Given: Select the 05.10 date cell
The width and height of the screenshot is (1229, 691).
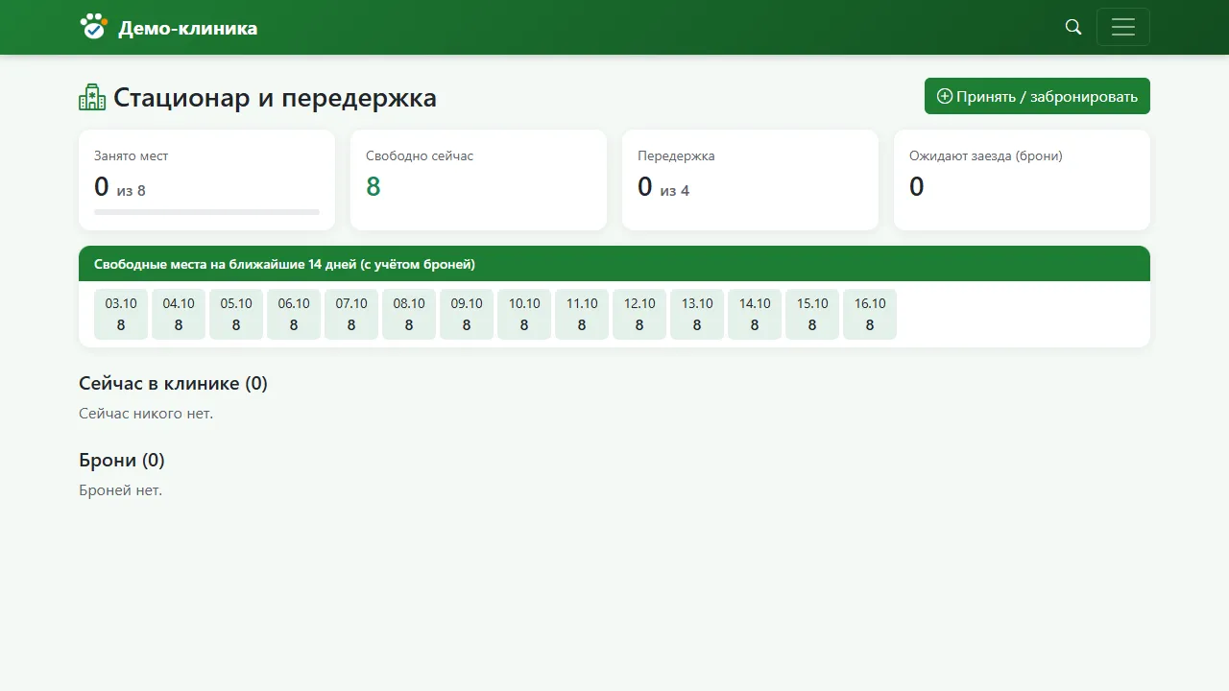Looking at the screenshot, I should point(236,315).
